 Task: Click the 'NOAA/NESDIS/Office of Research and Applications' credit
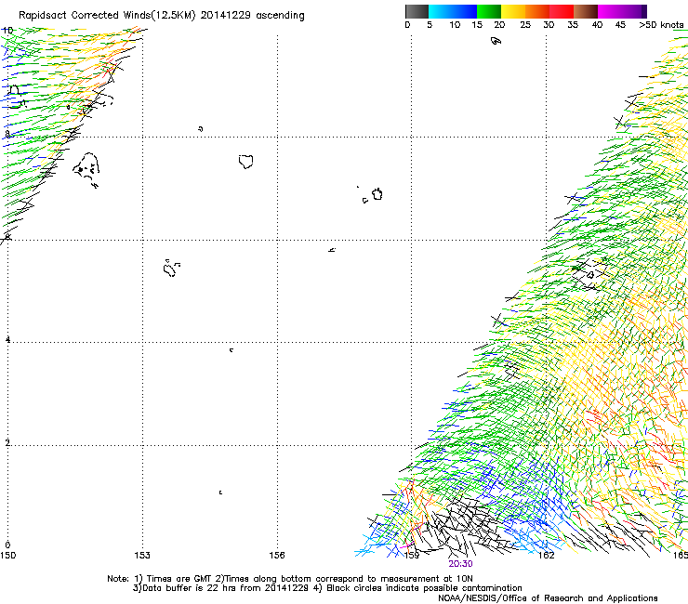[548, 598]
